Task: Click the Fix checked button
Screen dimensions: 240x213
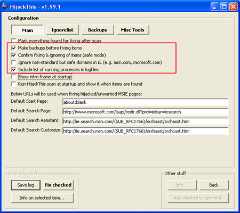Action: (x=58, y=185)
